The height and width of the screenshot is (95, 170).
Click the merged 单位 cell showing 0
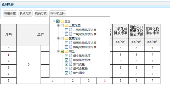click(29, 64)
